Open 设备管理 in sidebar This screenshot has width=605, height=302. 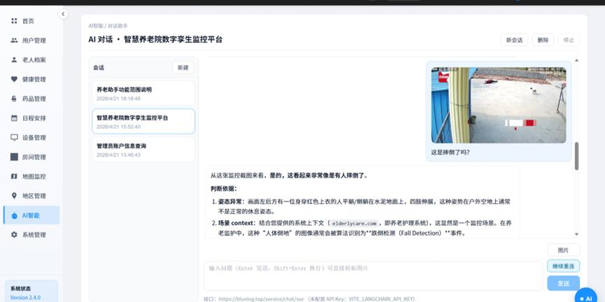point(31,137)
